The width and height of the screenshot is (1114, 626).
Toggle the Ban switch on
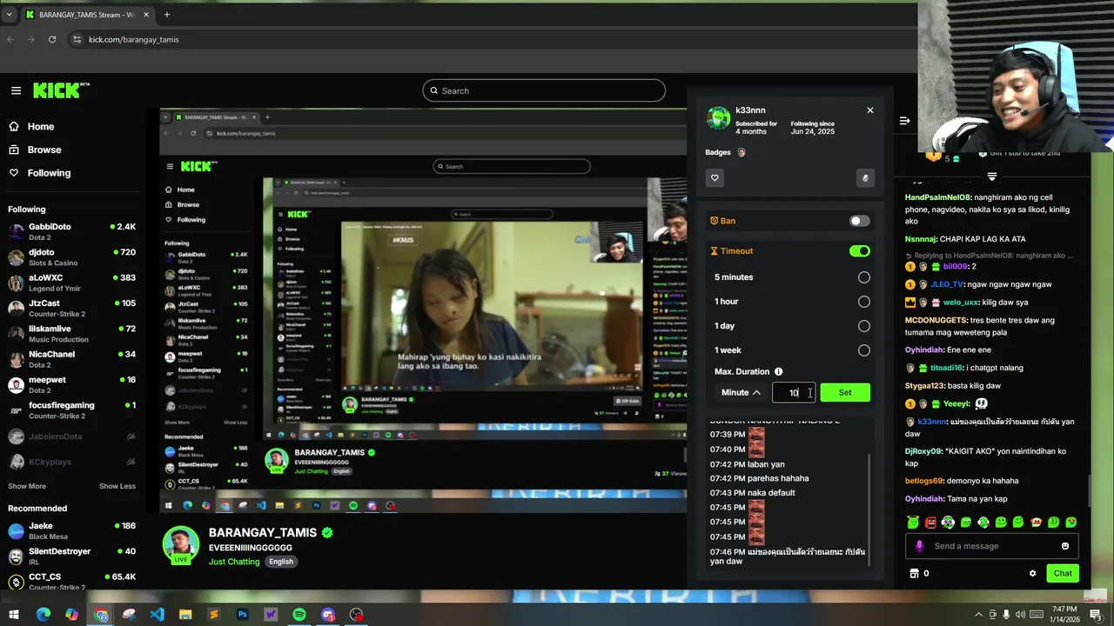pos(860,221)
